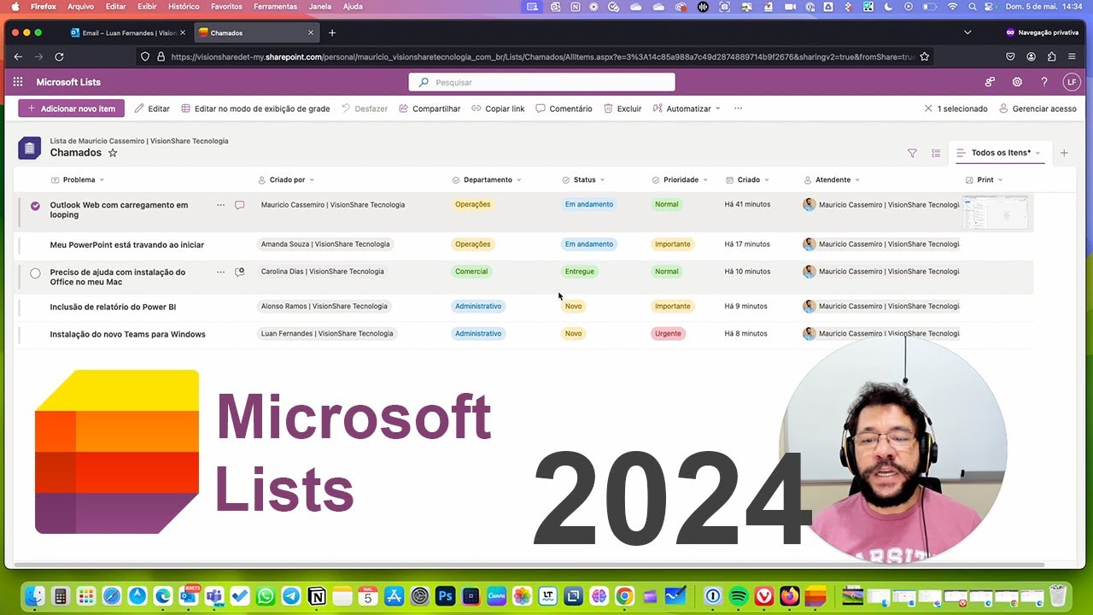Clear selection with X near 1 selecionado
The width and height of the screenshot is (1093, 615).
(x=928, y=108)
